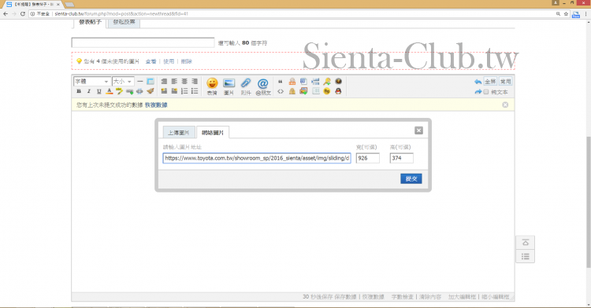Insert a table using the table icon
Viewport: 591px width, 308px height.
pos(151,82)
